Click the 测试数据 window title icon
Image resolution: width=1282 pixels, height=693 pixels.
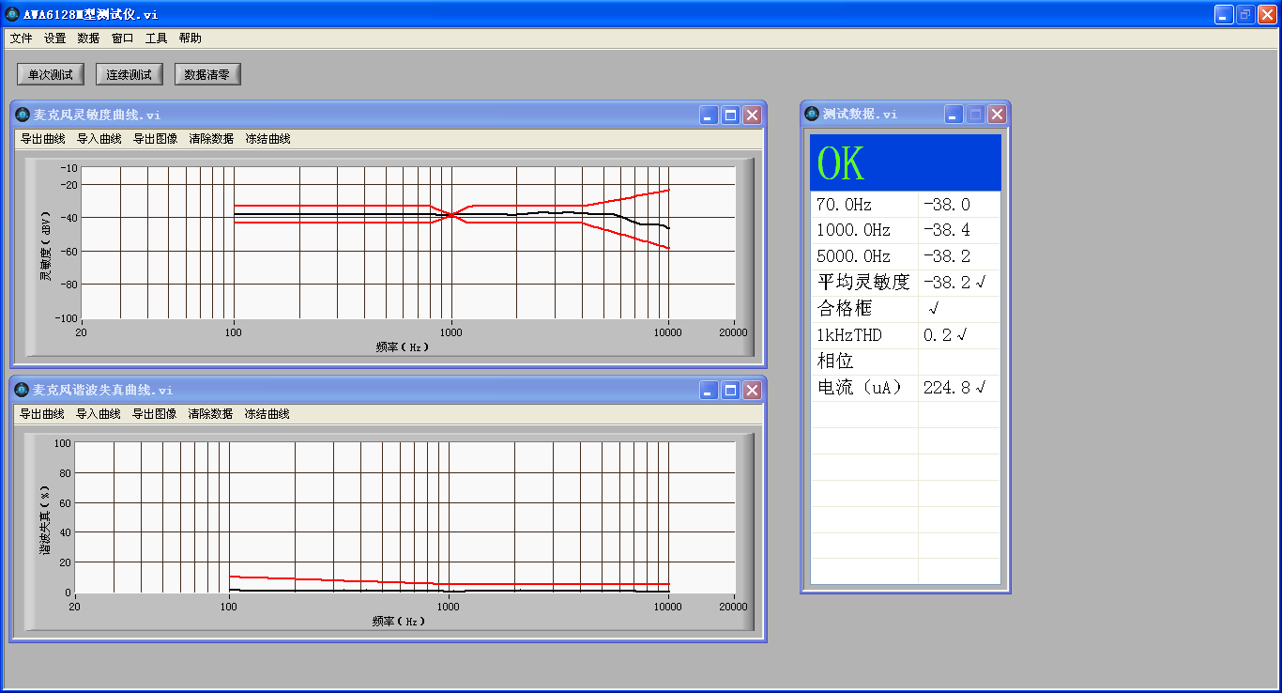click(812, 114)
